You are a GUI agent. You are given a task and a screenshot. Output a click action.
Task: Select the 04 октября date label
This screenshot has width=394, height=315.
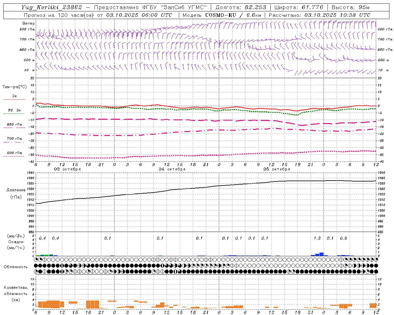click(172, 169)
